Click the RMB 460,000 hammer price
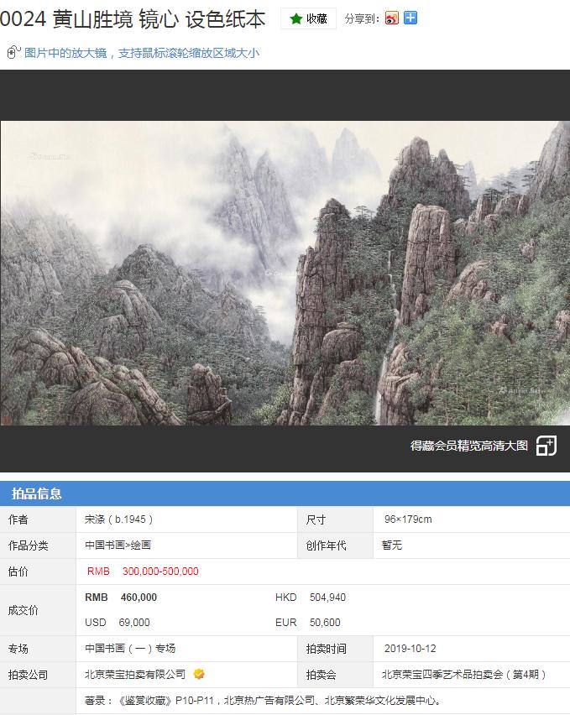Viewport: 570px width, 715px height. tap(121, 598)
